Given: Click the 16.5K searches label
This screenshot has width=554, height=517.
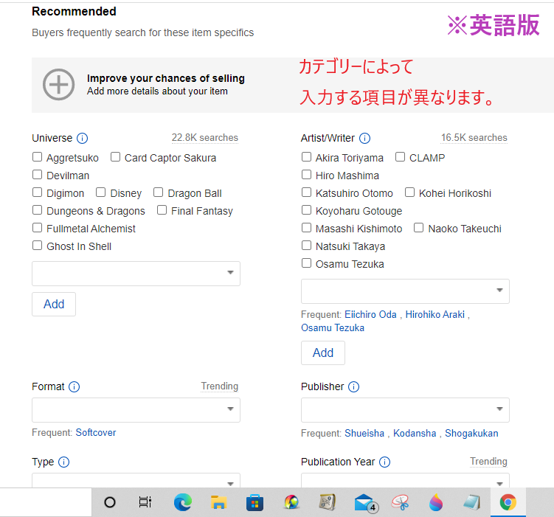Looking at the screenshot, I should (474, 138).
